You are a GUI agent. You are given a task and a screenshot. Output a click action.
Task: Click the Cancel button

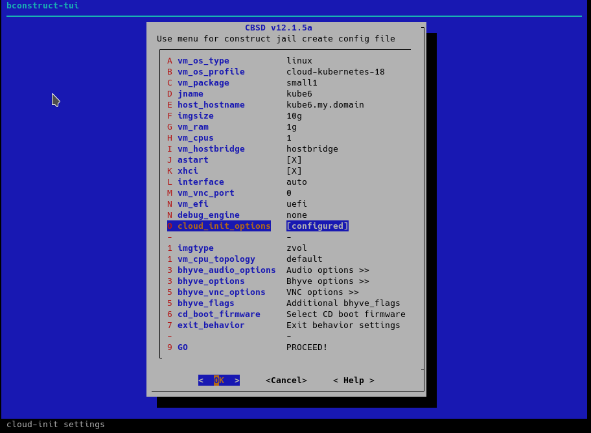click(286, 380)
